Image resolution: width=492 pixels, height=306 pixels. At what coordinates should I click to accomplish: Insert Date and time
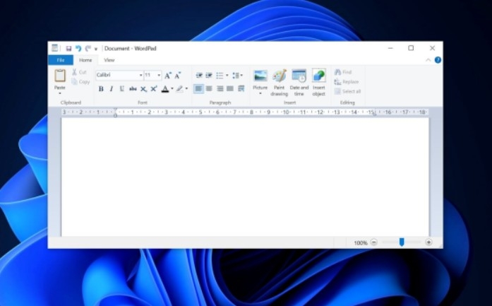click(x=299, y=83)
